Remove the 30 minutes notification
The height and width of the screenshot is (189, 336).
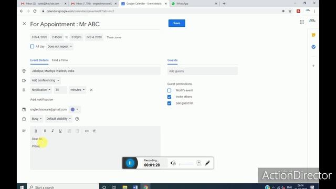pos(91,90)
